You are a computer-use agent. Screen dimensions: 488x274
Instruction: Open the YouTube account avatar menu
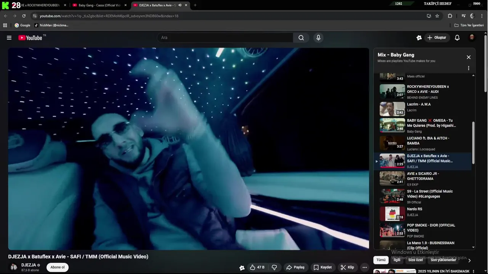(x=472, y=38)
